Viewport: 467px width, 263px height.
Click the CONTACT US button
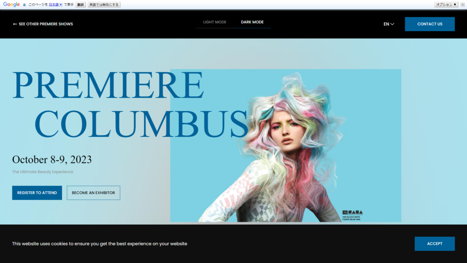click(x=430, y=24)
